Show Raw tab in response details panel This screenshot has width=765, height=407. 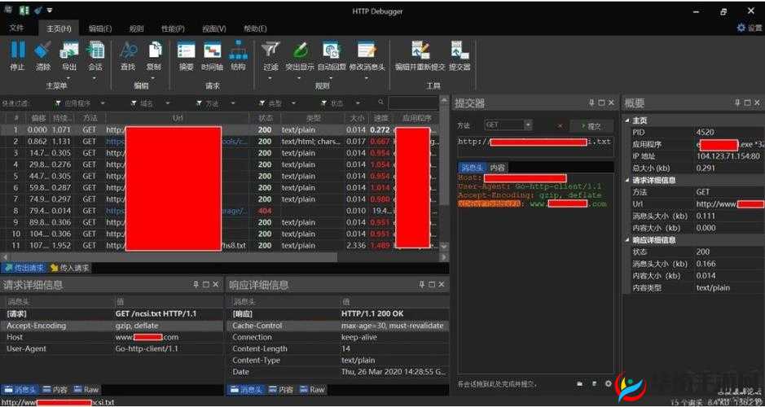(312, 389)
